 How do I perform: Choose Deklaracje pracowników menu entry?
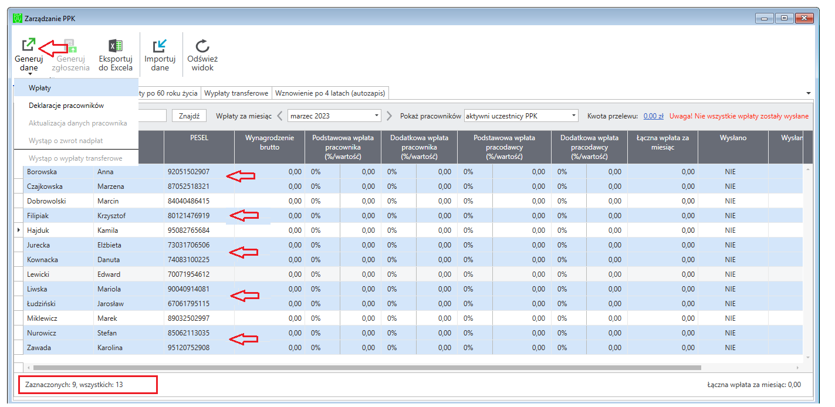click(x=76, y=106)
